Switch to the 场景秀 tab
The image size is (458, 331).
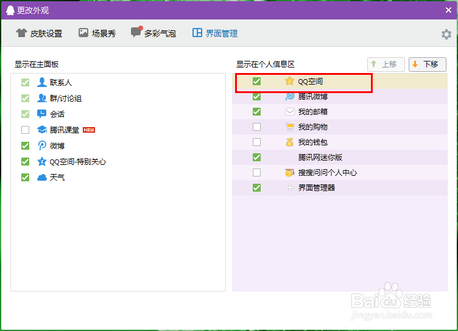point(97,33)
